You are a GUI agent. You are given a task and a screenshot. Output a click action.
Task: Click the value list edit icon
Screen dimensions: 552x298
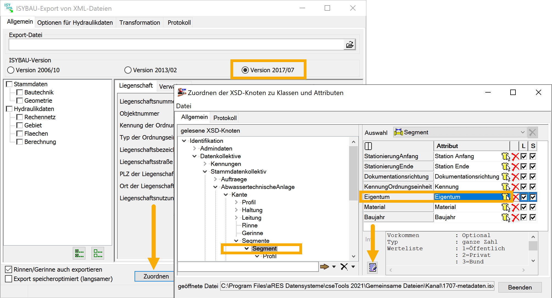[x=373, y=267]
